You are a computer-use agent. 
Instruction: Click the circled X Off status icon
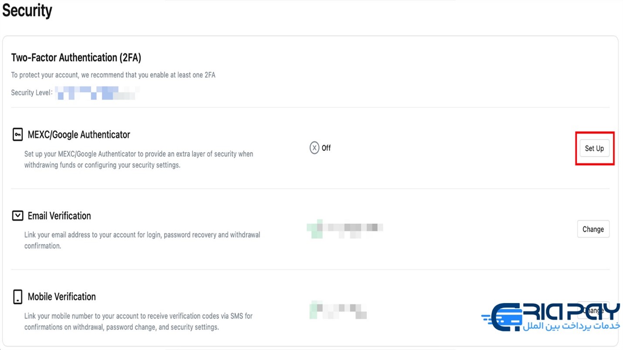[x=314, y=148]
